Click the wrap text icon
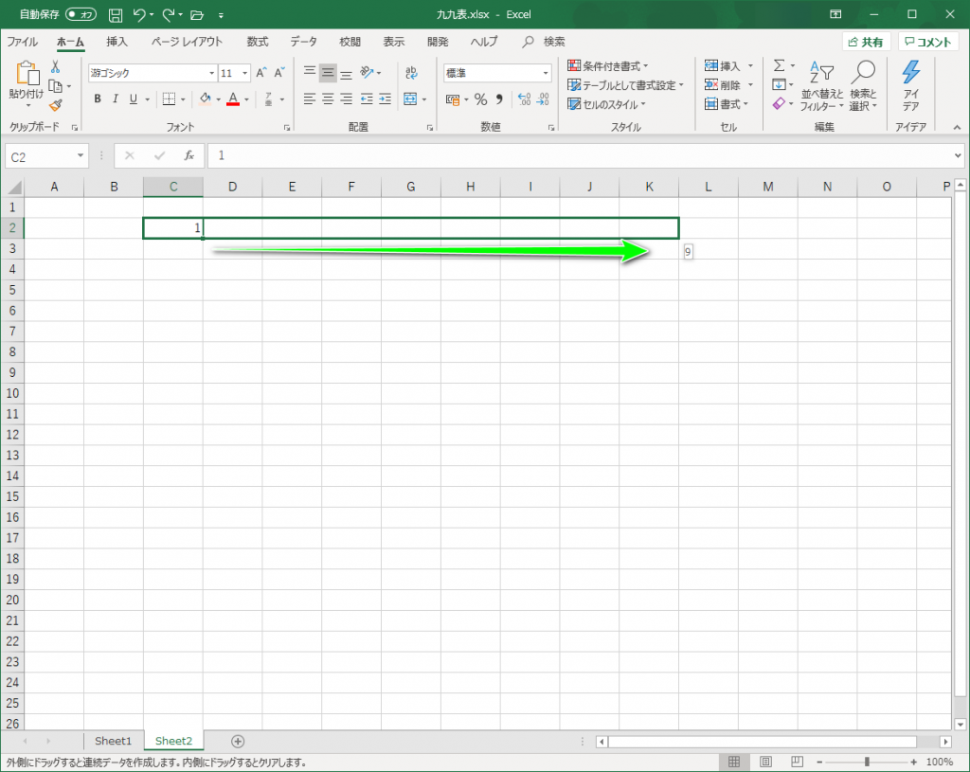The height and width of the screenshot is (772, 970). coord(411,73)
